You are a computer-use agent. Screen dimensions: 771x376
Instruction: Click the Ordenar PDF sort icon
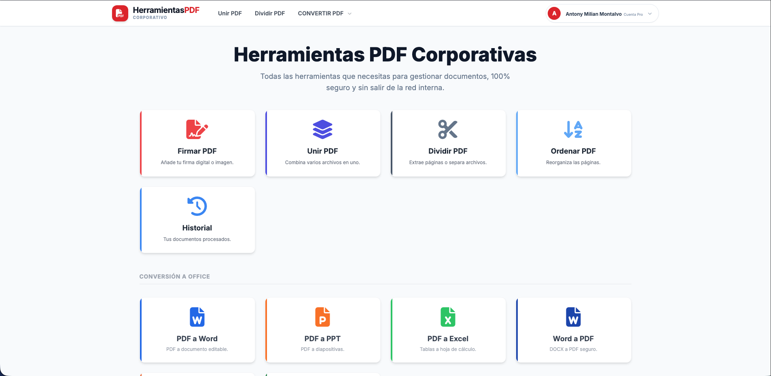[573, 129]
